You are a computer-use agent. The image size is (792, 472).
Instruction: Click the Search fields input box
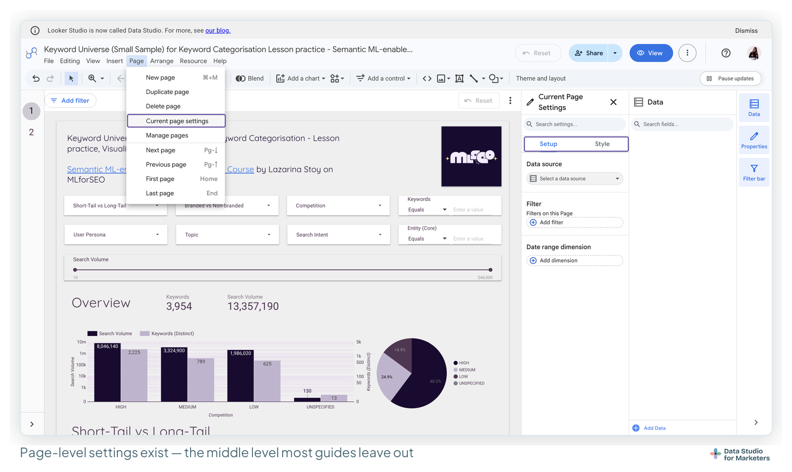pyautogui.click(x=682, y=124)
